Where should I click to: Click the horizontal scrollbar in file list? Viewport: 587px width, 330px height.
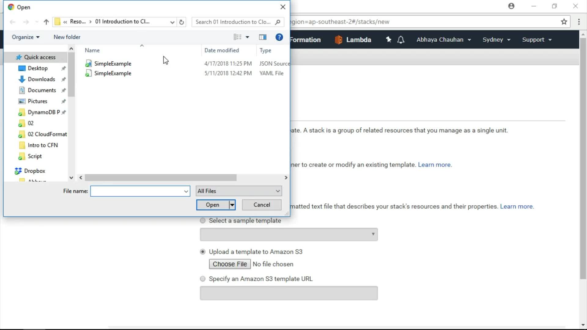(x=161, y=178)
